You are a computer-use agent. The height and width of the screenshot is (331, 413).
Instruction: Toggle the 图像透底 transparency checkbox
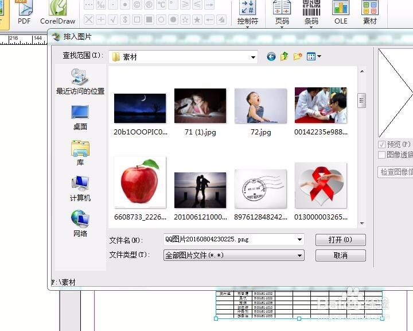click(381, 155)
